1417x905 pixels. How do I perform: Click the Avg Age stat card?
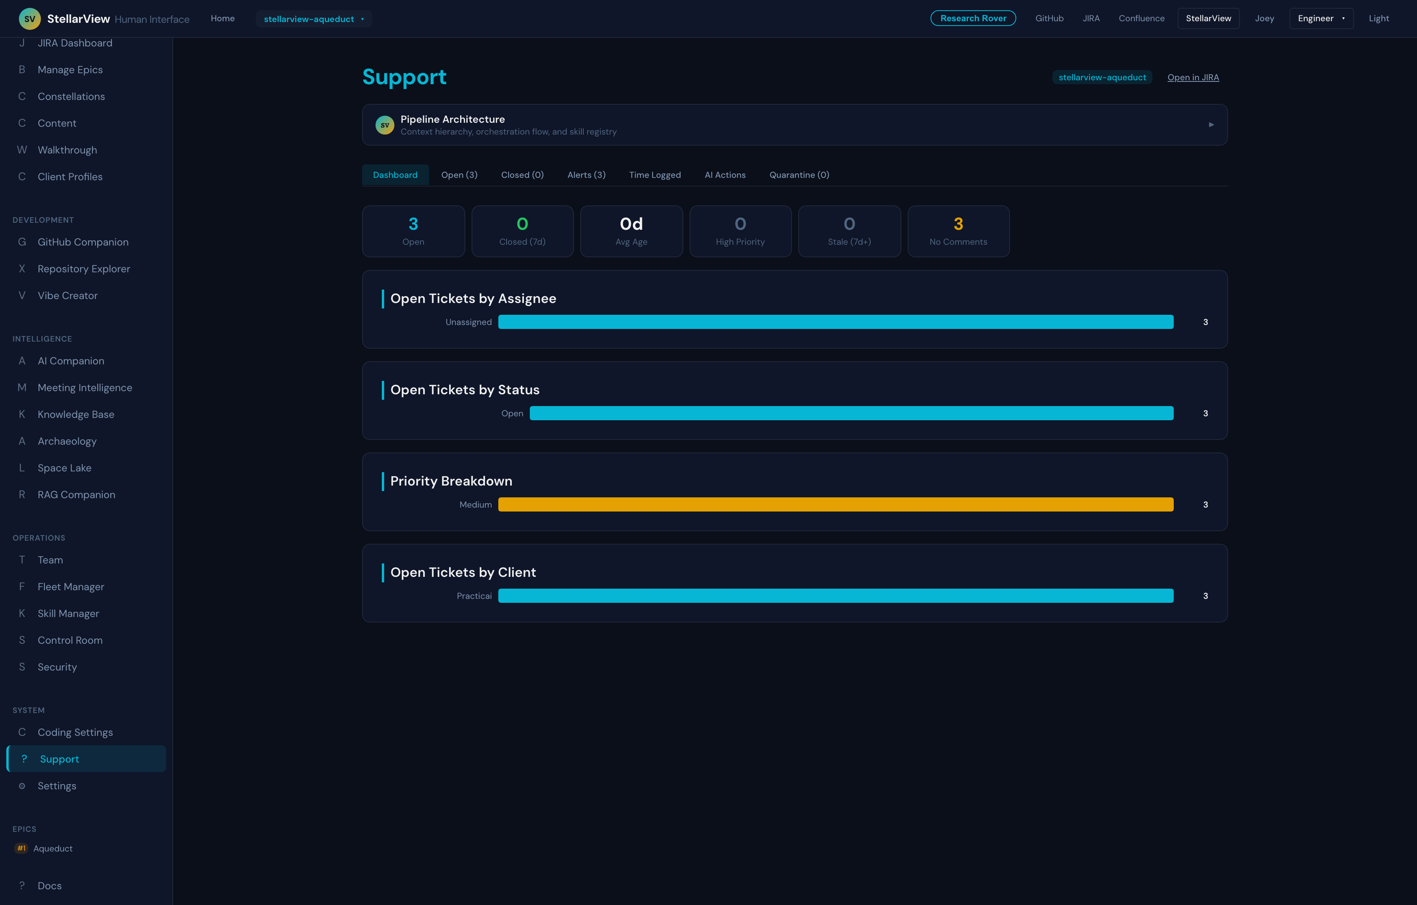[631, 231]
